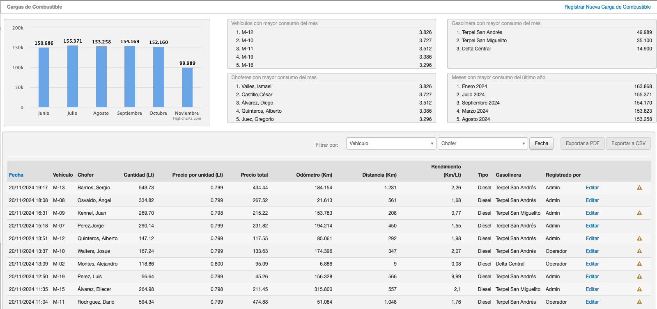
Task: Click warning icon on M-15 Álvarez row
Action: 639,289
